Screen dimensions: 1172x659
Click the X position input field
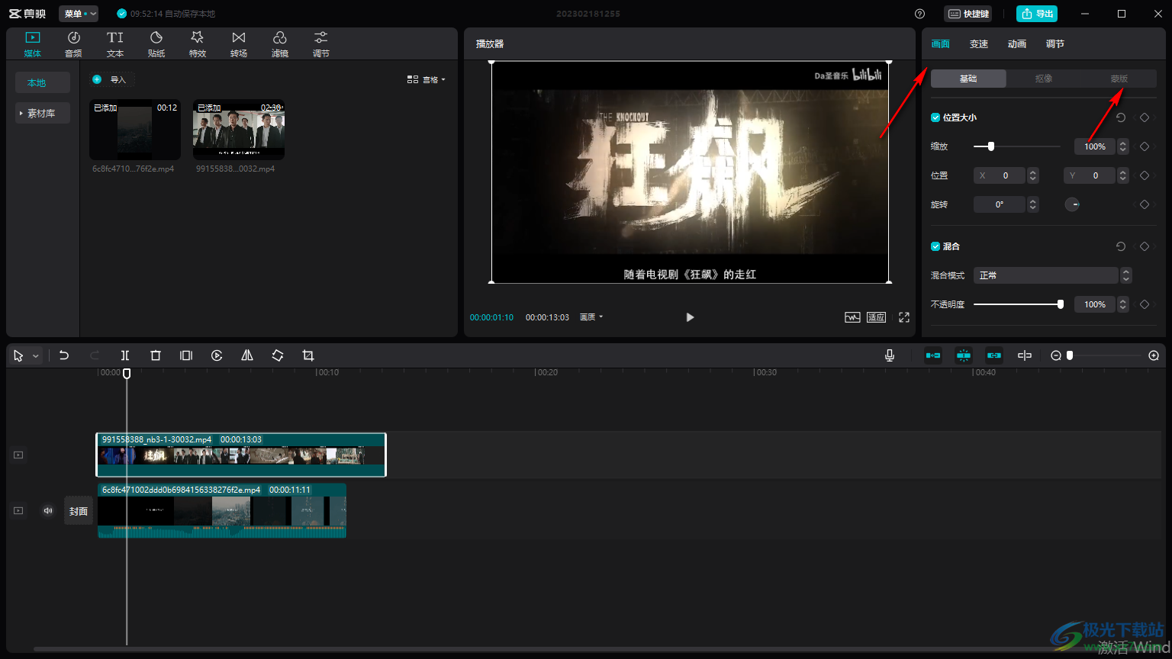[x=1000, y=175]
